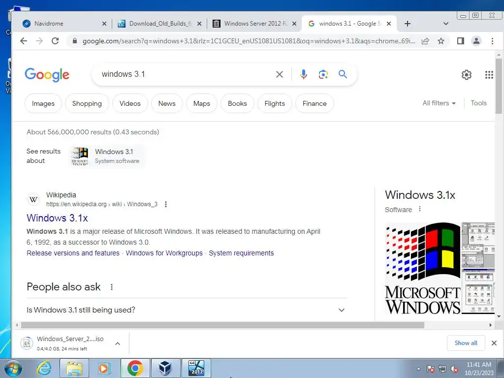Open the Google apps grid
Viewport: 504px width, 378px height.
coord(489,75)
